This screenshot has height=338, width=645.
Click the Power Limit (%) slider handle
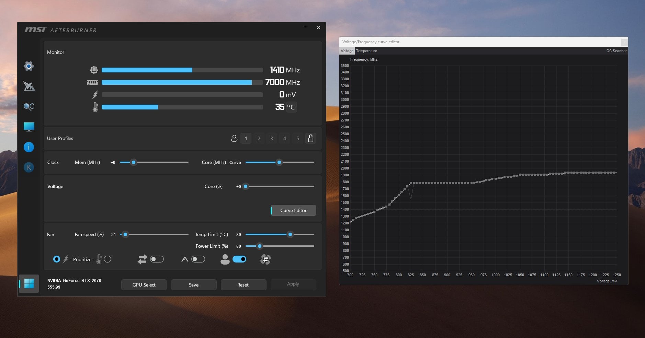(260, 246)
